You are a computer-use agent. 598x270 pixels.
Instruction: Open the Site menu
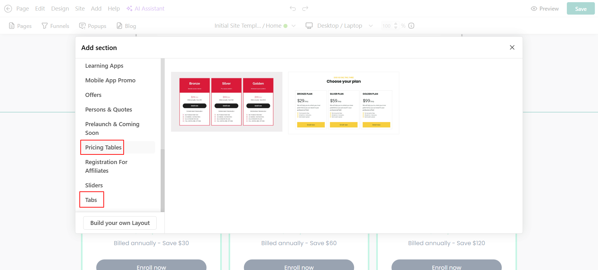tap(80, 9)
